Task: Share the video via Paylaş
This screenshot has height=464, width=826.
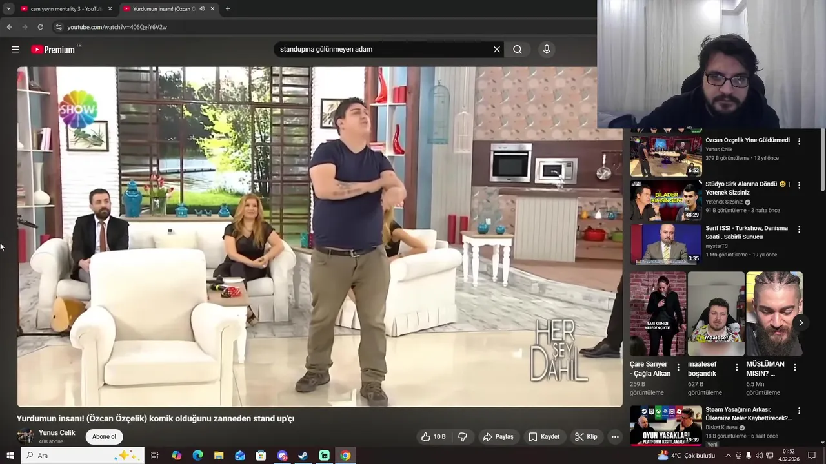Action: (x=498, y=437)
